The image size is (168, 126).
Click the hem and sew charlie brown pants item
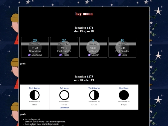pyautogui.click(x=42, y=124)
